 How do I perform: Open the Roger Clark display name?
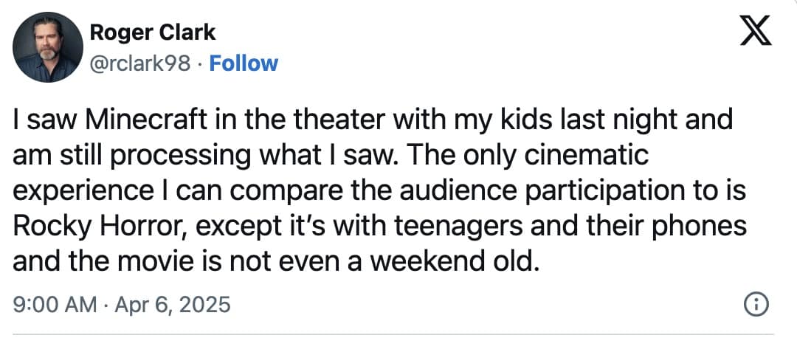pyautogui.click(x=152, y=32)
